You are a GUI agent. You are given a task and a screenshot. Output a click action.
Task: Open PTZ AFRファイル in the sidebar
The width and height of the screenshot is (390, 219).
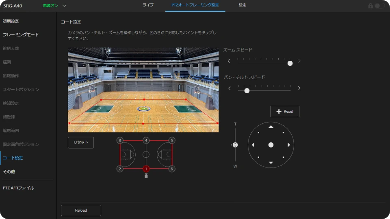coord(19,188)
